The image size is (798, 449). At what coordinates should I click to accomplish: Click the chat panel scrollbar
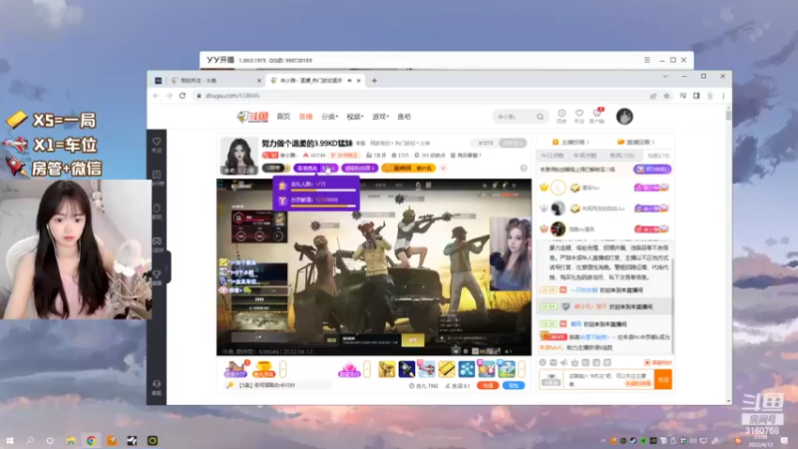[672, 305]
